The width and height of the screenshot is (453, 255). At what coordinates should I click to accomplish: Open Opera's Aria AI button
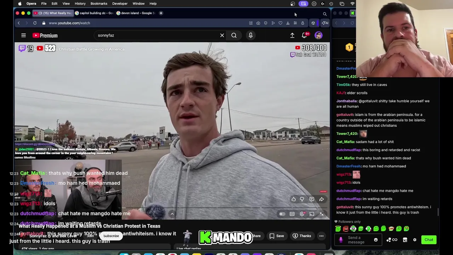(x=325, y=23)
